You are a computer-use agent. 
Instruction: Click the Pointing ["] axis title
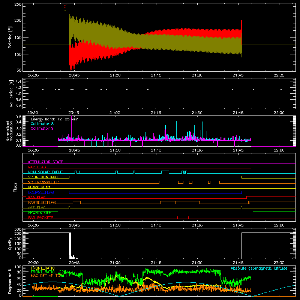[10, 37]
